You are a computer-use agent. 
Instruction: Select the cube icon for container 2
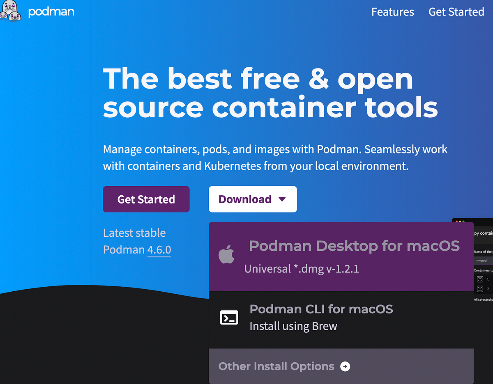click(x=480, y=288)
